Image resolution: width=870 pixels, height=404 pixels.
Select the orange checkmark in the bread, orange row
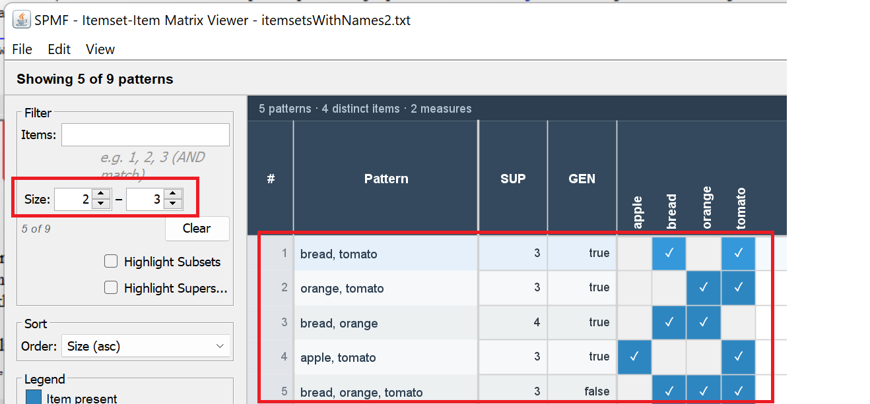704,322
